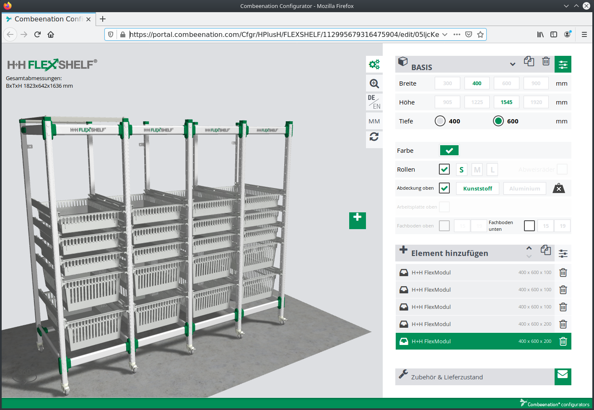Select Tiefe 400 radio button
Screen dimensions: 594x410
point(440,121)
